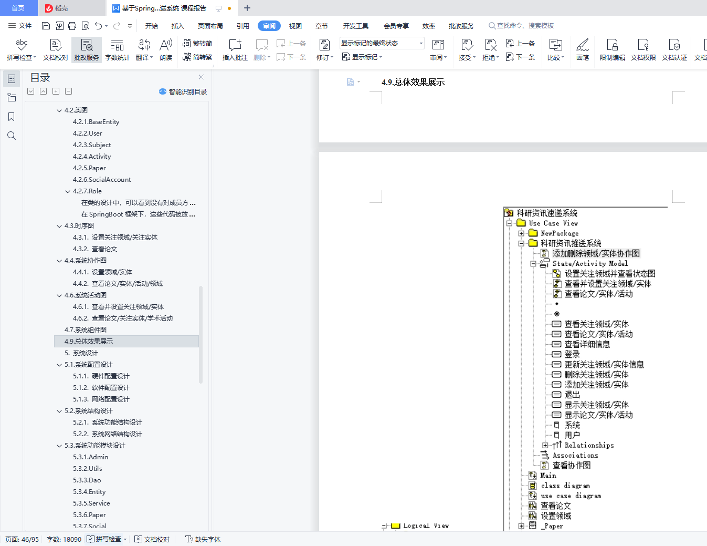Click the minus-box icon under 目录 heading
707x546 pixels.
[68, 91]
